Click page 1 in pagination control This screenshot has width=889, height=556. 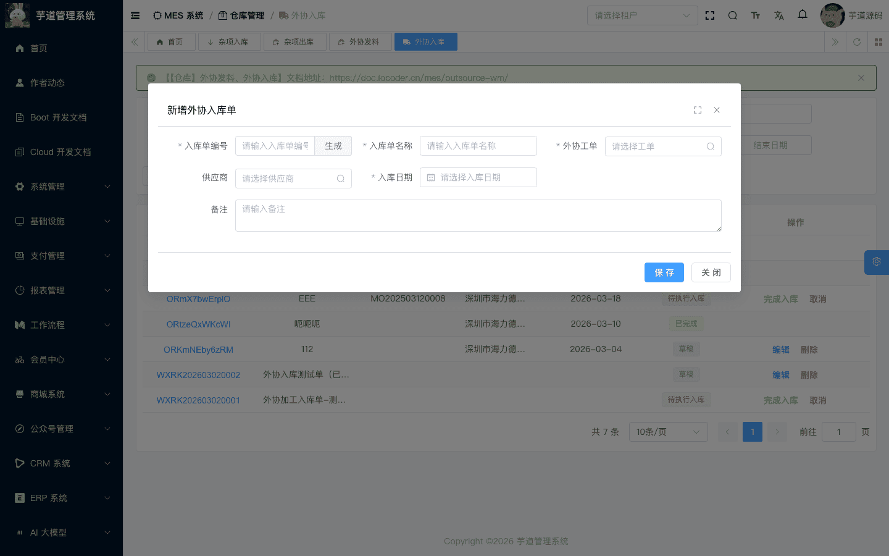(752, 431)
